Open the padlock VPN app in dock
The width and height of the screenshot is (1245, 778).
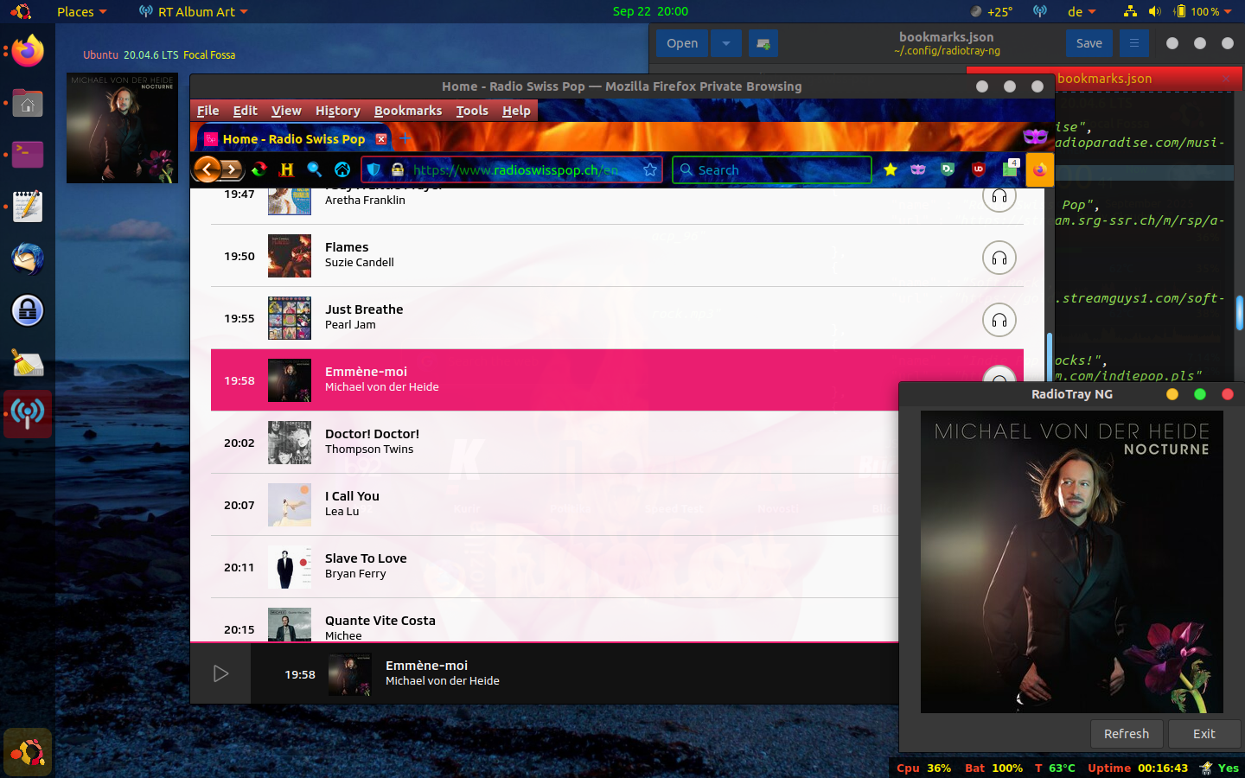pyautogui.click(x=28, y=310)
